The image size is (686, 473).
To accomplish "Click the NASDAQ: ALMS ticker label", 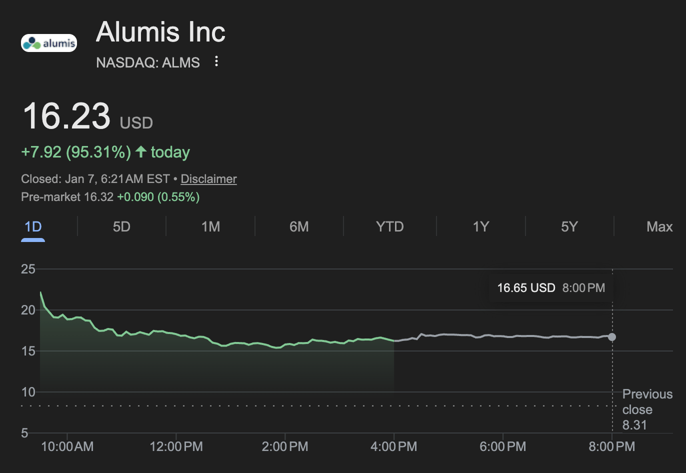I will tap(148, 62).
